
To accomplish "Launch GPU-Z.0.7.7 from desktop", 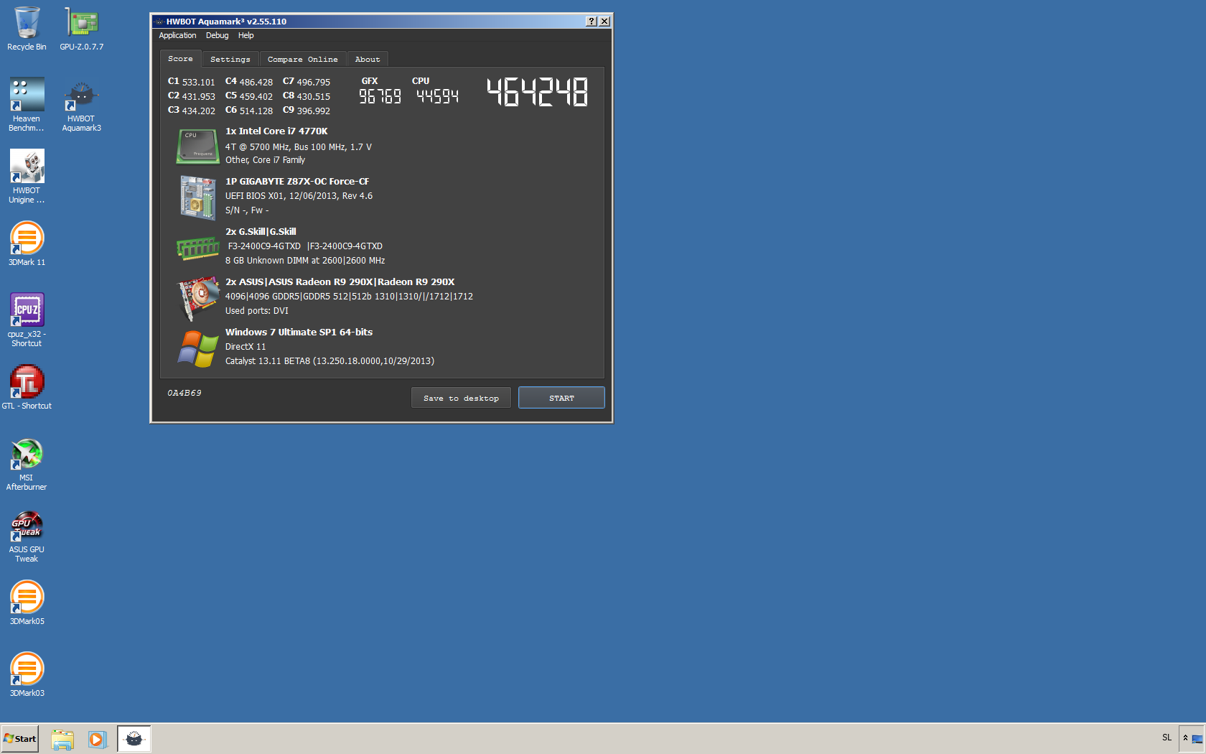I will point(81,29).
